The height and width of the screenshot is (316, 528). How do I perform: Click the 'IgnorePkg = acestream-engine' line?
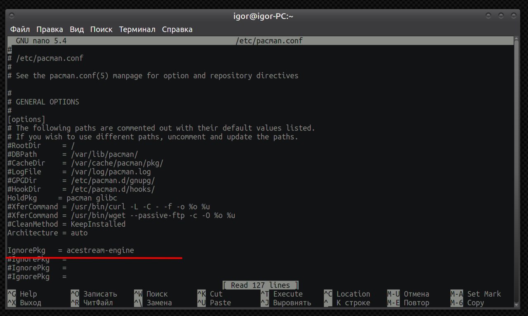(71, 250)
